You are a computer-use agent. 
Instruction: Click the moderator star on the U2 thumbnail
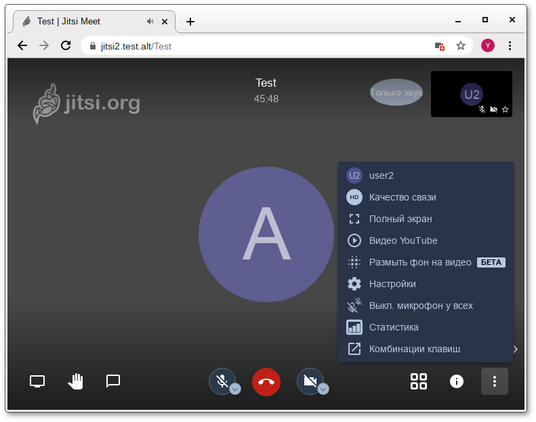pos(505,109)
